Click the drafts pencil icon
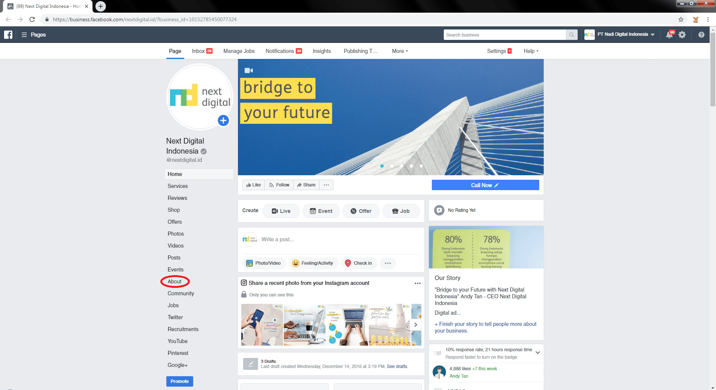Screen dimensions: 716x390 (250, 364)
